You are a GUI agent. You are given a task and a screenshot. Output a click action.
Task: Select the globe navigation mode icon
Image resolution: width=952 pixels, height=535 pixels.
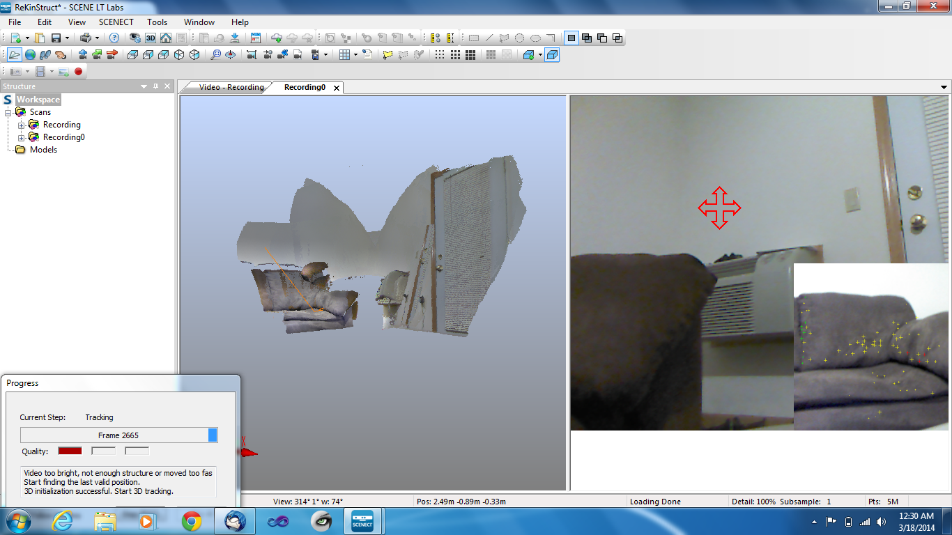tap(30, 55)
